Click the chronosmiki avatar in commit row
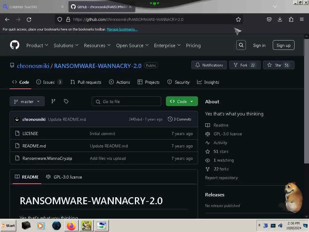309x232 pixels. (x=17, y=119)
